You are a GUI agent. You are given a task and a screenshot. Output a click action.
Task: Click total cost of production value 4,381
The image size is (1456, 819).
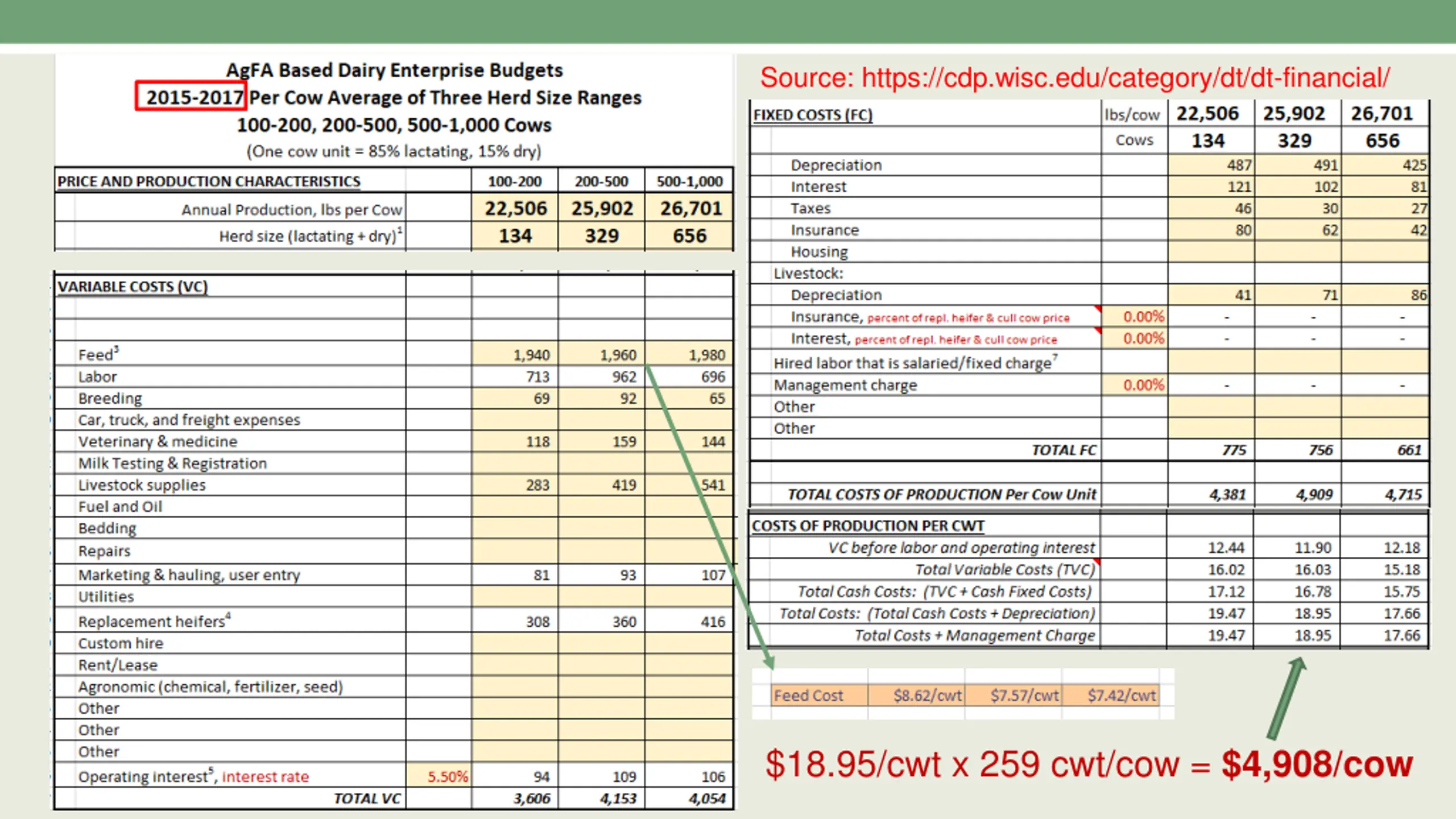click(1228, 494)
